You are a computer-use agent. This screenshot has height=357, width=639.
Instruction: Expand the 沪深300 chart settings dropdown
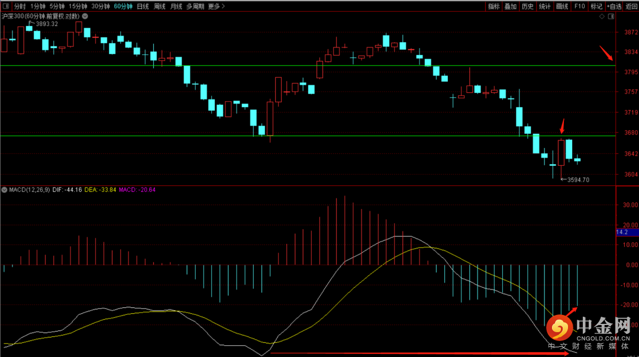pos(85,16)
